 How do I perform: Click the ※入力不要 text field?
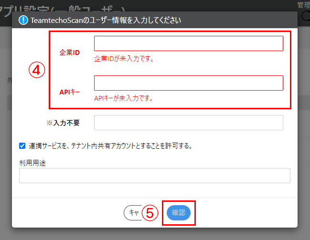(x=188, y=123)
